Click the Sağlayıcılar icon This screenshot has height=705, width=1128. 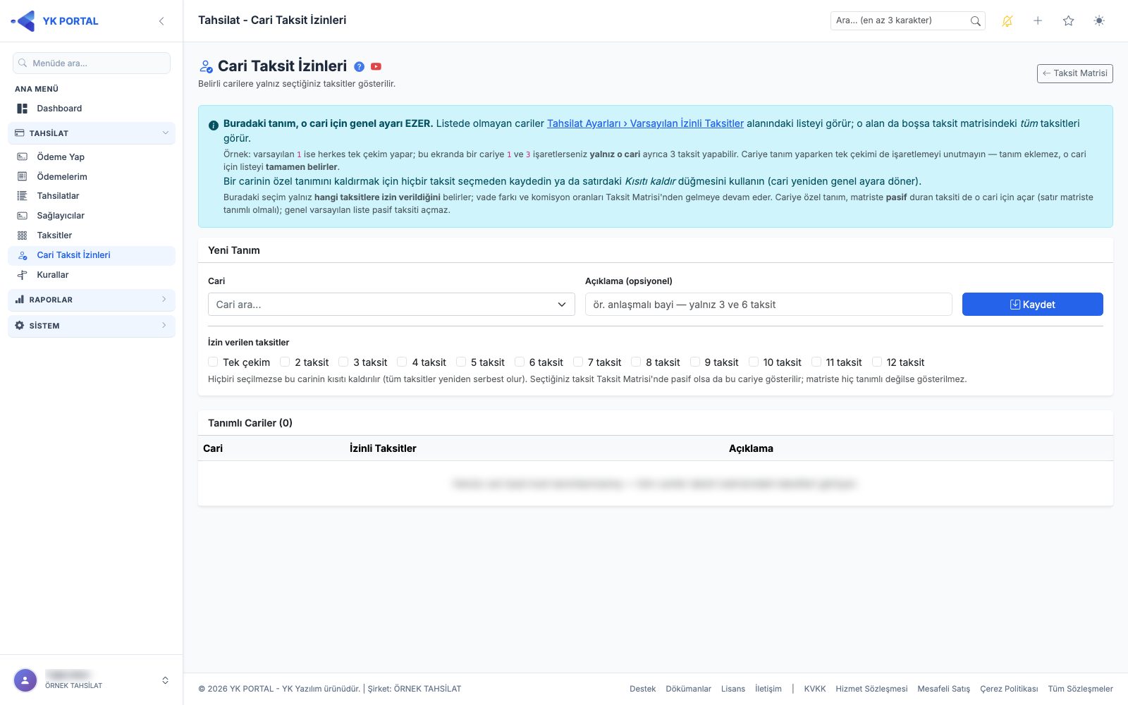pos(22,216)
